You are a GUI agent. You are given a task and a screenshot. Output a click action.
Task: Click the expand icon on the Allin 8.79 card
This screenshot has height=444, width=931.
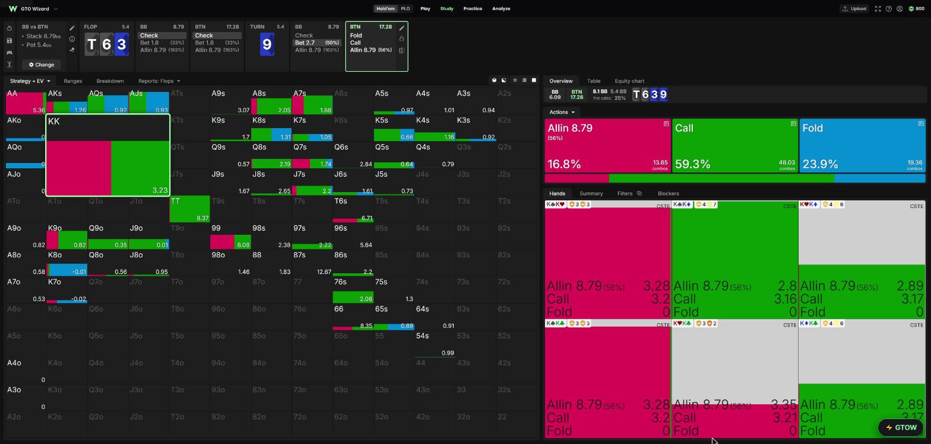pyautogui.click(x=666, y=124)
